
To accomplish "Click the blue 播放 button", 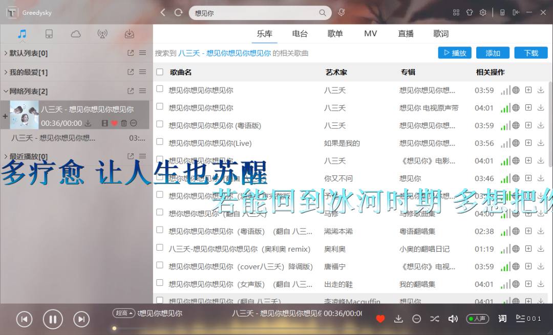I will tap(455, 53).
